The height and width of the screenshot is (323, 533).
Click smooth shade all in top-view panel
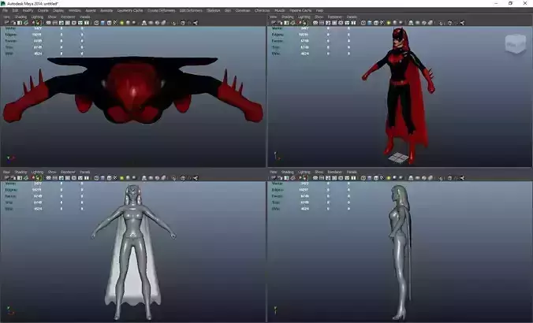(x=102, y=23)
